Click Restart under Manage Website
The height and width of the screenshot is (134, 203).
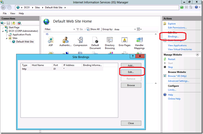[x=171, y=59]
